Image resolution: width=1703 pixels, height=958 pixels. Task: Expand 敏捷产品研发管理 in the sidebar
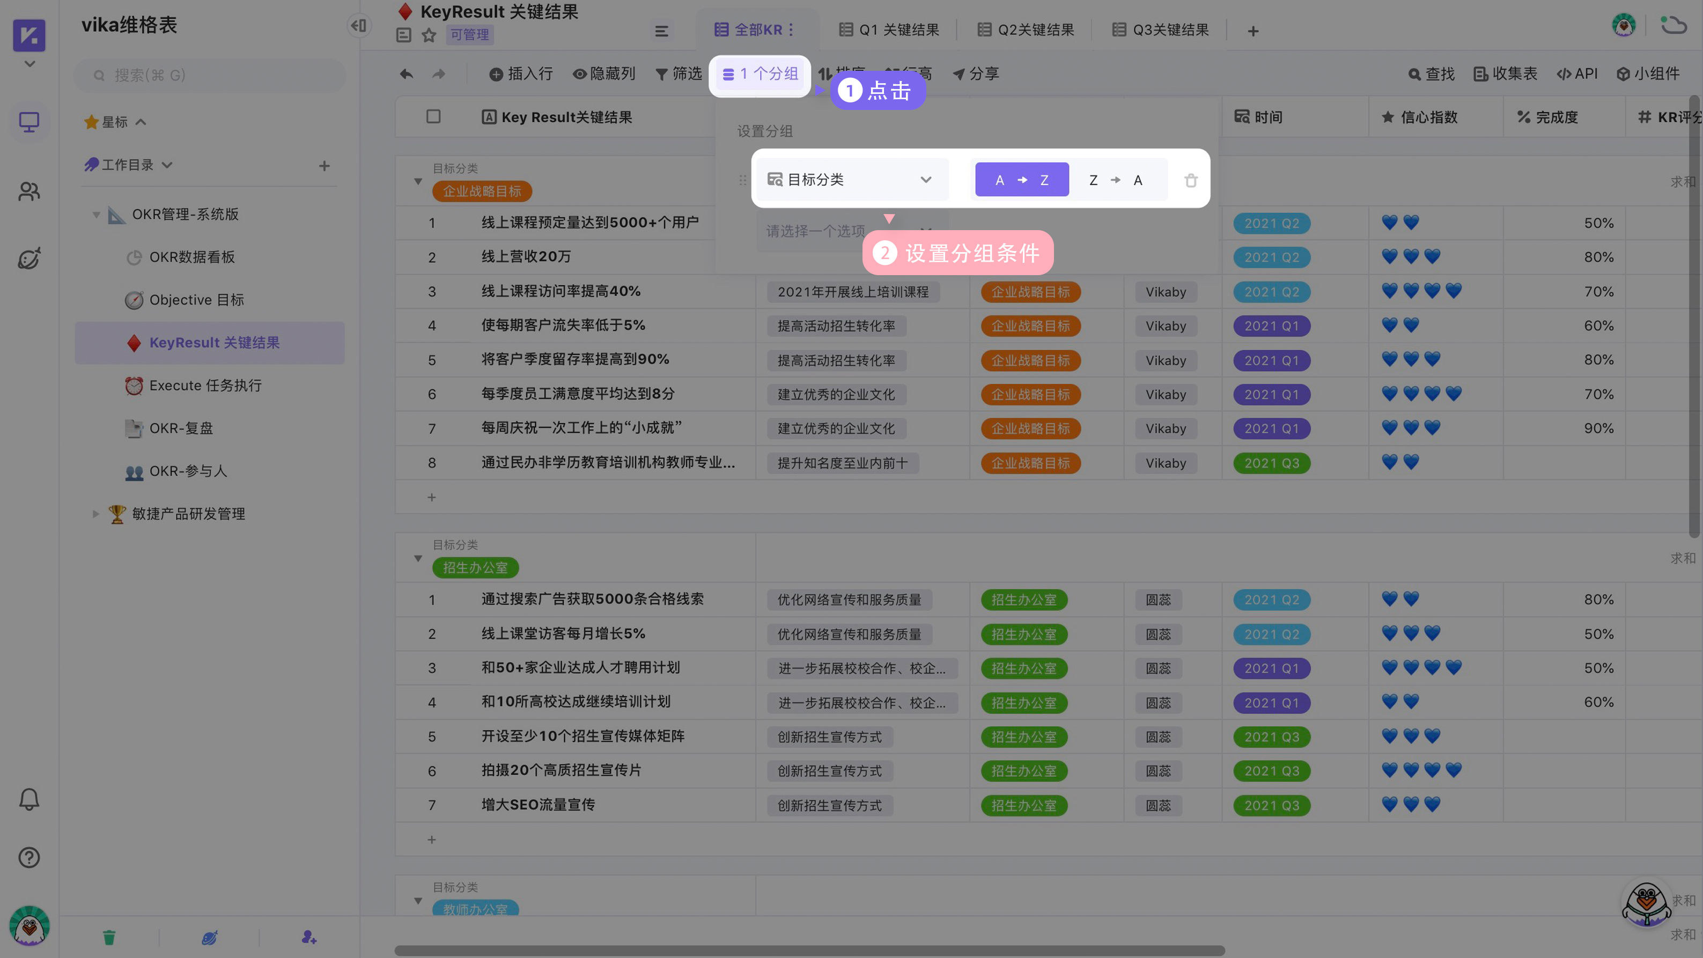point(96,514)
